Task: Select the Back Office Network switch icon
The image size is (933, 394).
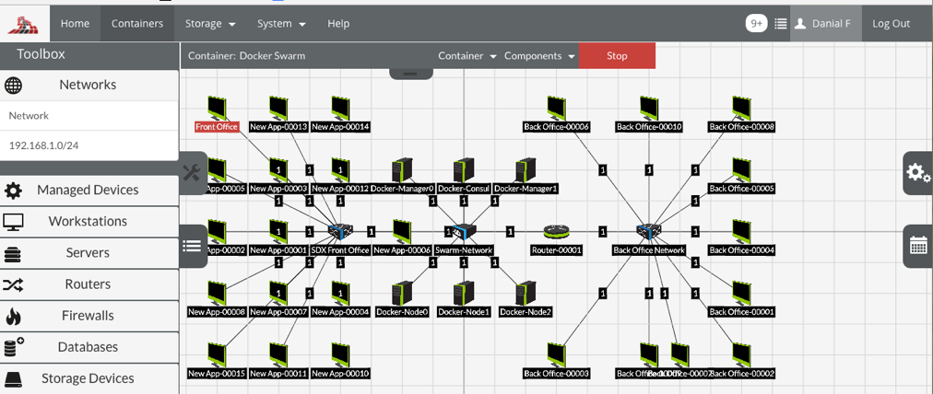Action: coord(648,232)
